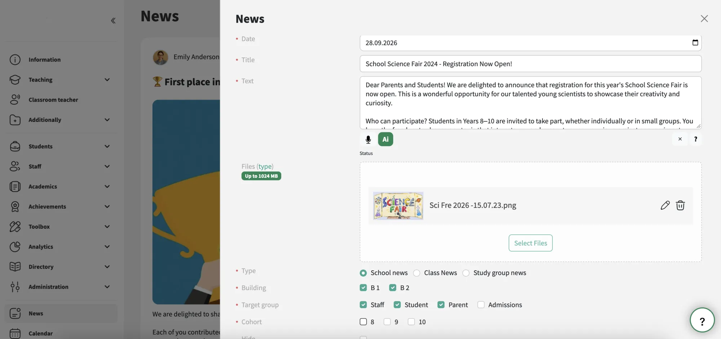Uncheck the B 1 building checkbox
The height and width of the screenshot is (339, 721).
point(363,288)
